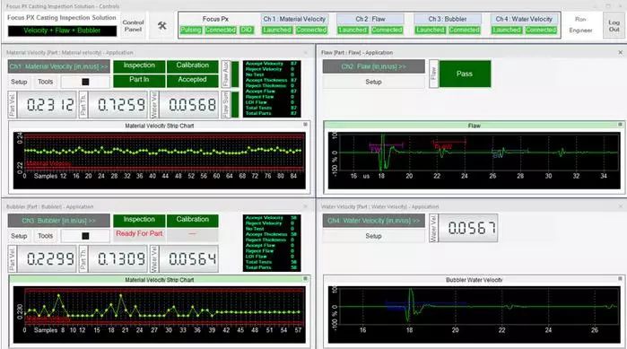Image resolution: width=627 pixels, height=349 pixels.
Task: Click corner icon of Bubbler Water Velocity chart
Action: click(x=620, y=279)
